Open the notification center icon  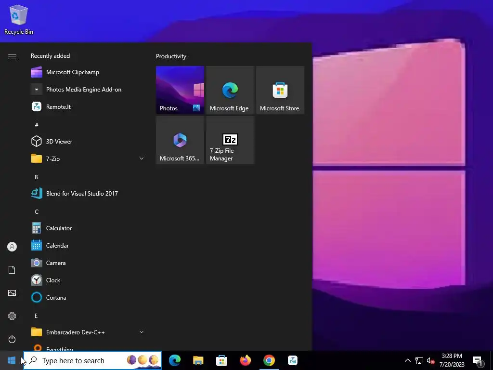pos(478,360)
